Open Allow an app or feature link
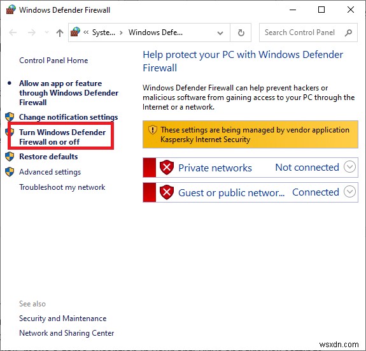The image size is (366, 351). (x=69, y=93)
